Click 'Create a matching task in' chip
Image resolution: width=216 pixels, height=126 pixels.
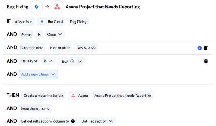tap(43, 96)
